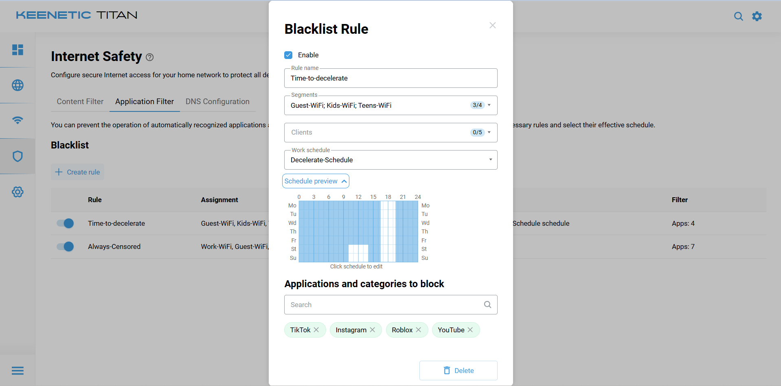The width and height of the screenshot is (781, 386).
Task: Click the Filter column header
Action: pos(680,200)
